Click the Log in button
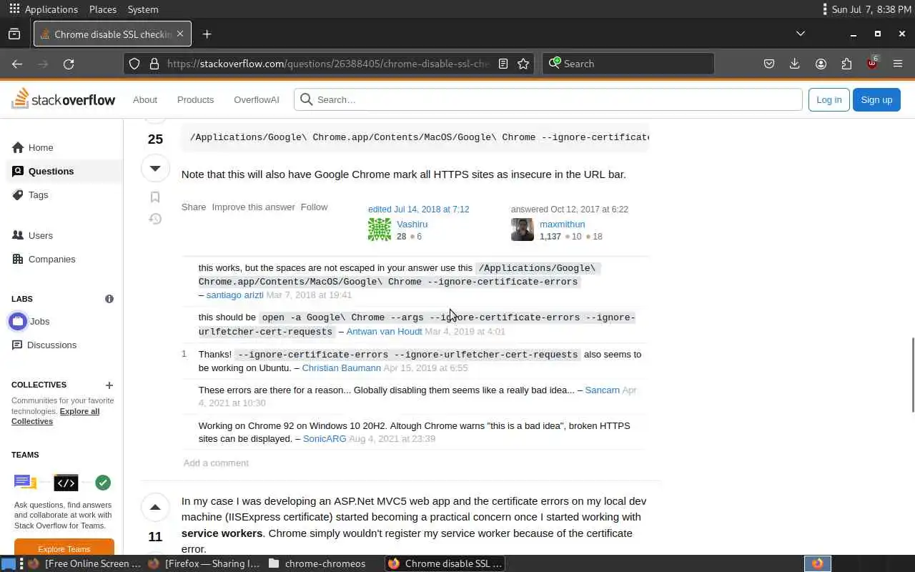The width and height of the screenshot is (915, 572). click(x=829, y=99)
